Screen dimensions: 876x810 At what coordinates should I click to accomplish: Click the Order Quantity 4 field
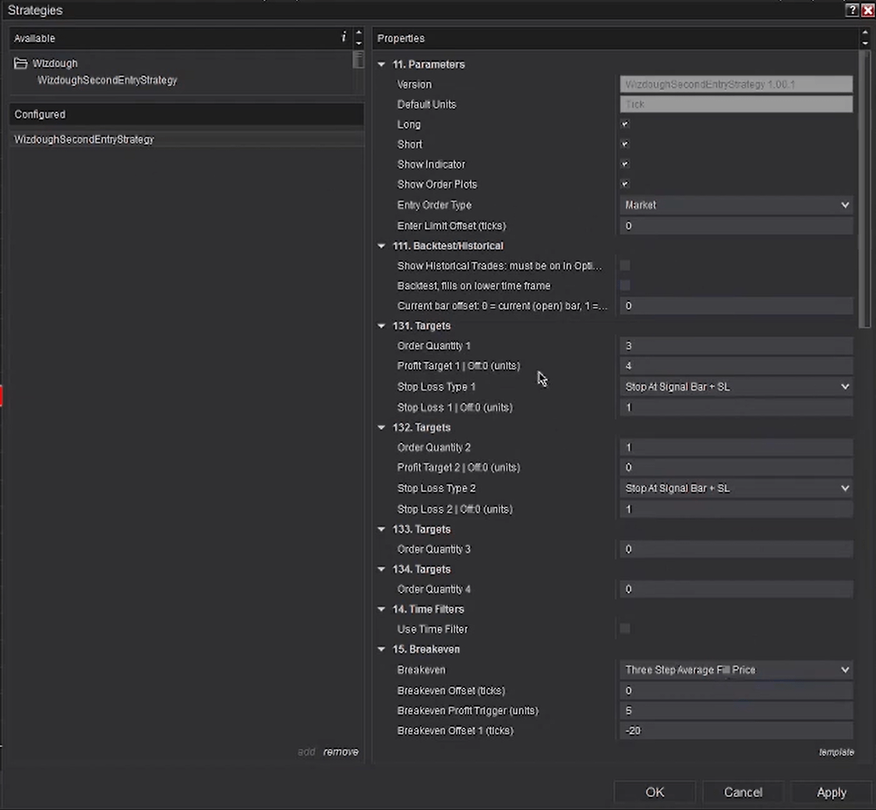[x=736, y=589]
